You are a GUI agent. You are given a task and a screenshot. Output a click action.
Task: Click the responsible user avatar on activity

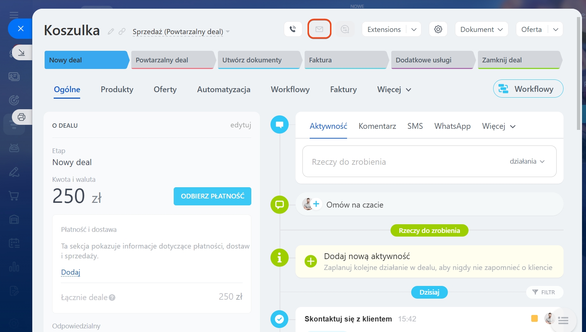pos(550,318)
